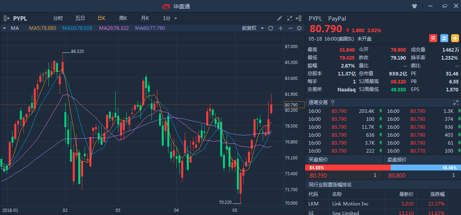Collapse the right quote panel
The image size is (461, 215).
[x=299, y=18]
